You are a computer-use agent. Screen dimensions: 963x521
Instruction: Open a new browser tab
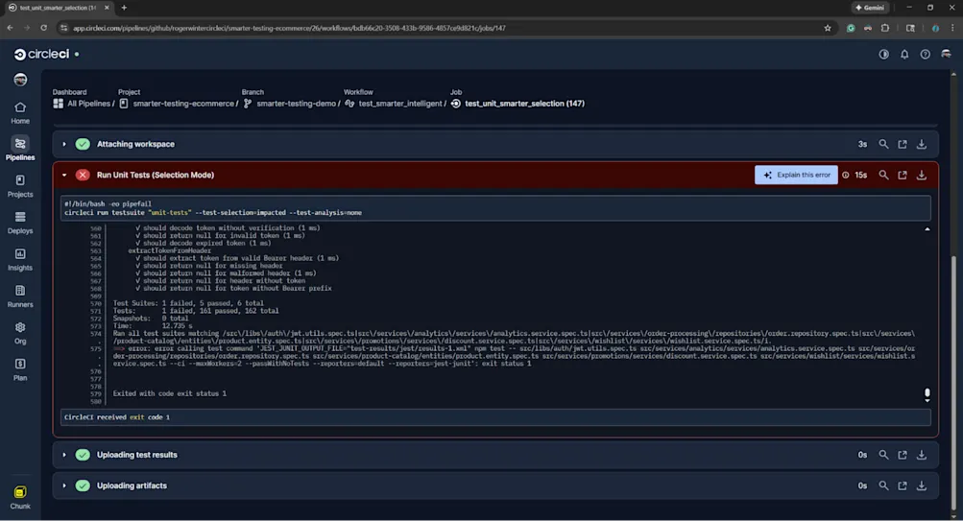coord(124,8)
